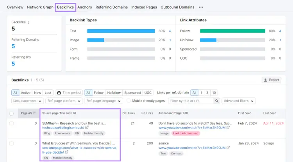Click the Lost: Link removed badge
The width and height of the screenshot is (293, 162).
pos(186,133)
